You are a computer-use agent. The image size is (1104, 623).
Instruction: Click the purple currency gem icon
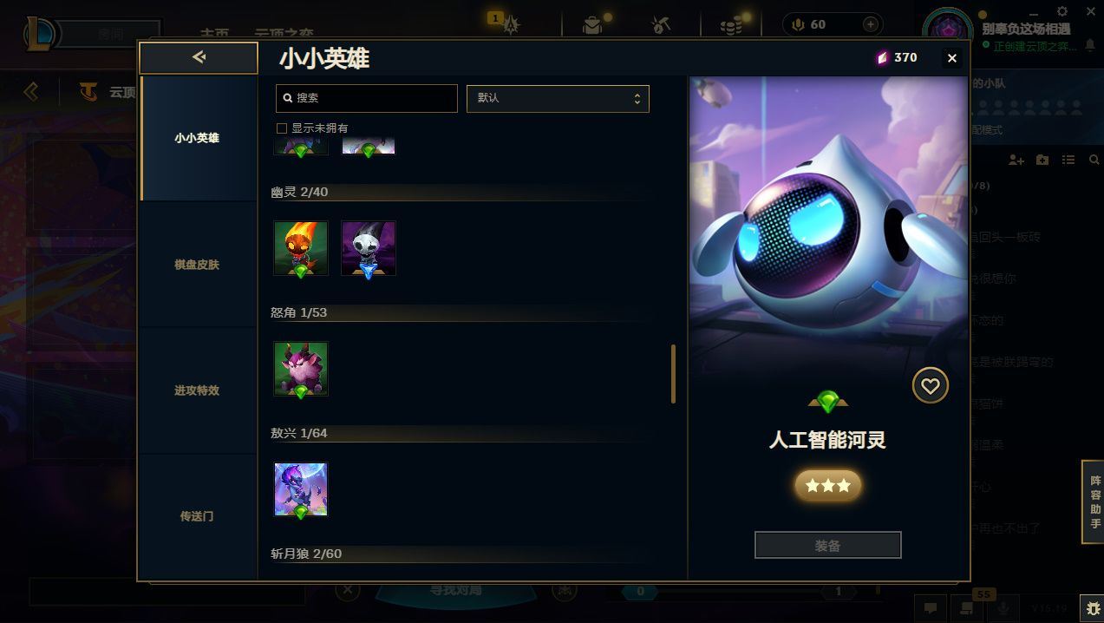[882, 57]
